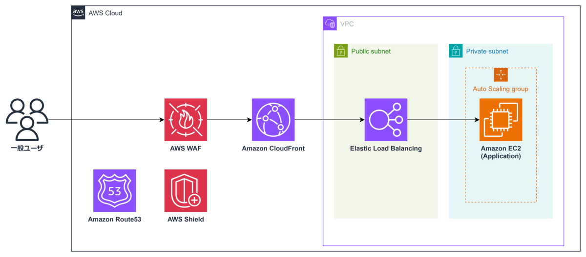Select the AWS WAF firewall icon
Screen dimensions: 586x257
pyautogui.click(x=186, y=120)
